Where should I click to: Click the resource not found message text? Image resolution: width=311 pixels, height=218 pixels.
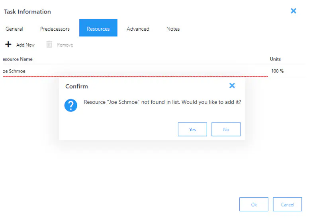click(x=162, y=102)
